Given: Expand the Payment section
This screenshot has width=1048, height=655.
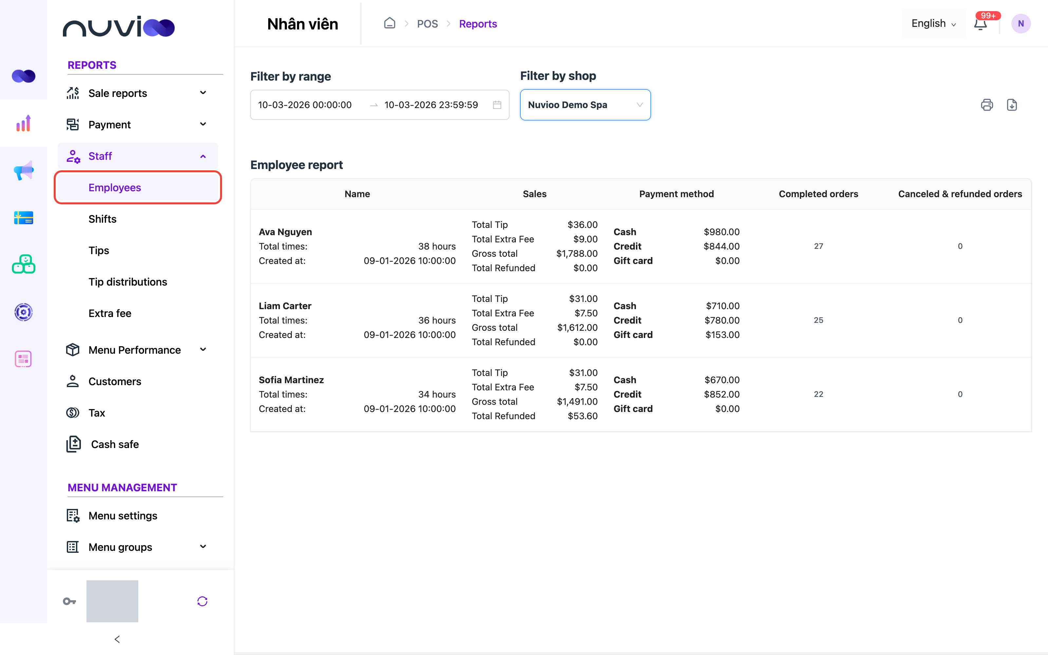Looking at the screenshot, I should 138,124.
